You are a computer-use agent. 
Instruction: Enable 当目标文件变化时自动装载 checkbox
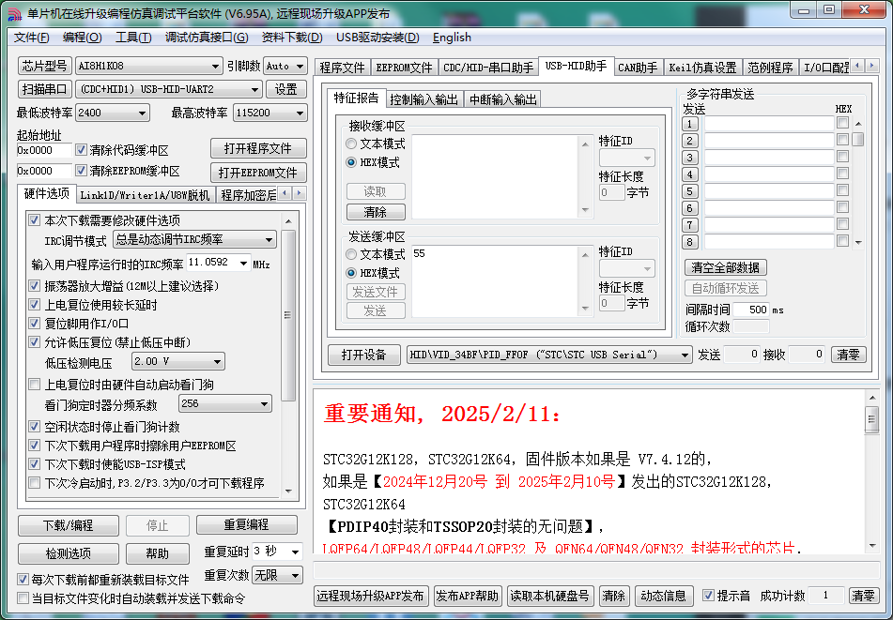[23, 598]
